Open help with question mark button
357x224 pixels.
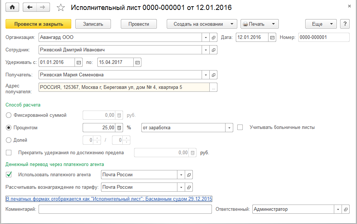[x=345, y=24]
